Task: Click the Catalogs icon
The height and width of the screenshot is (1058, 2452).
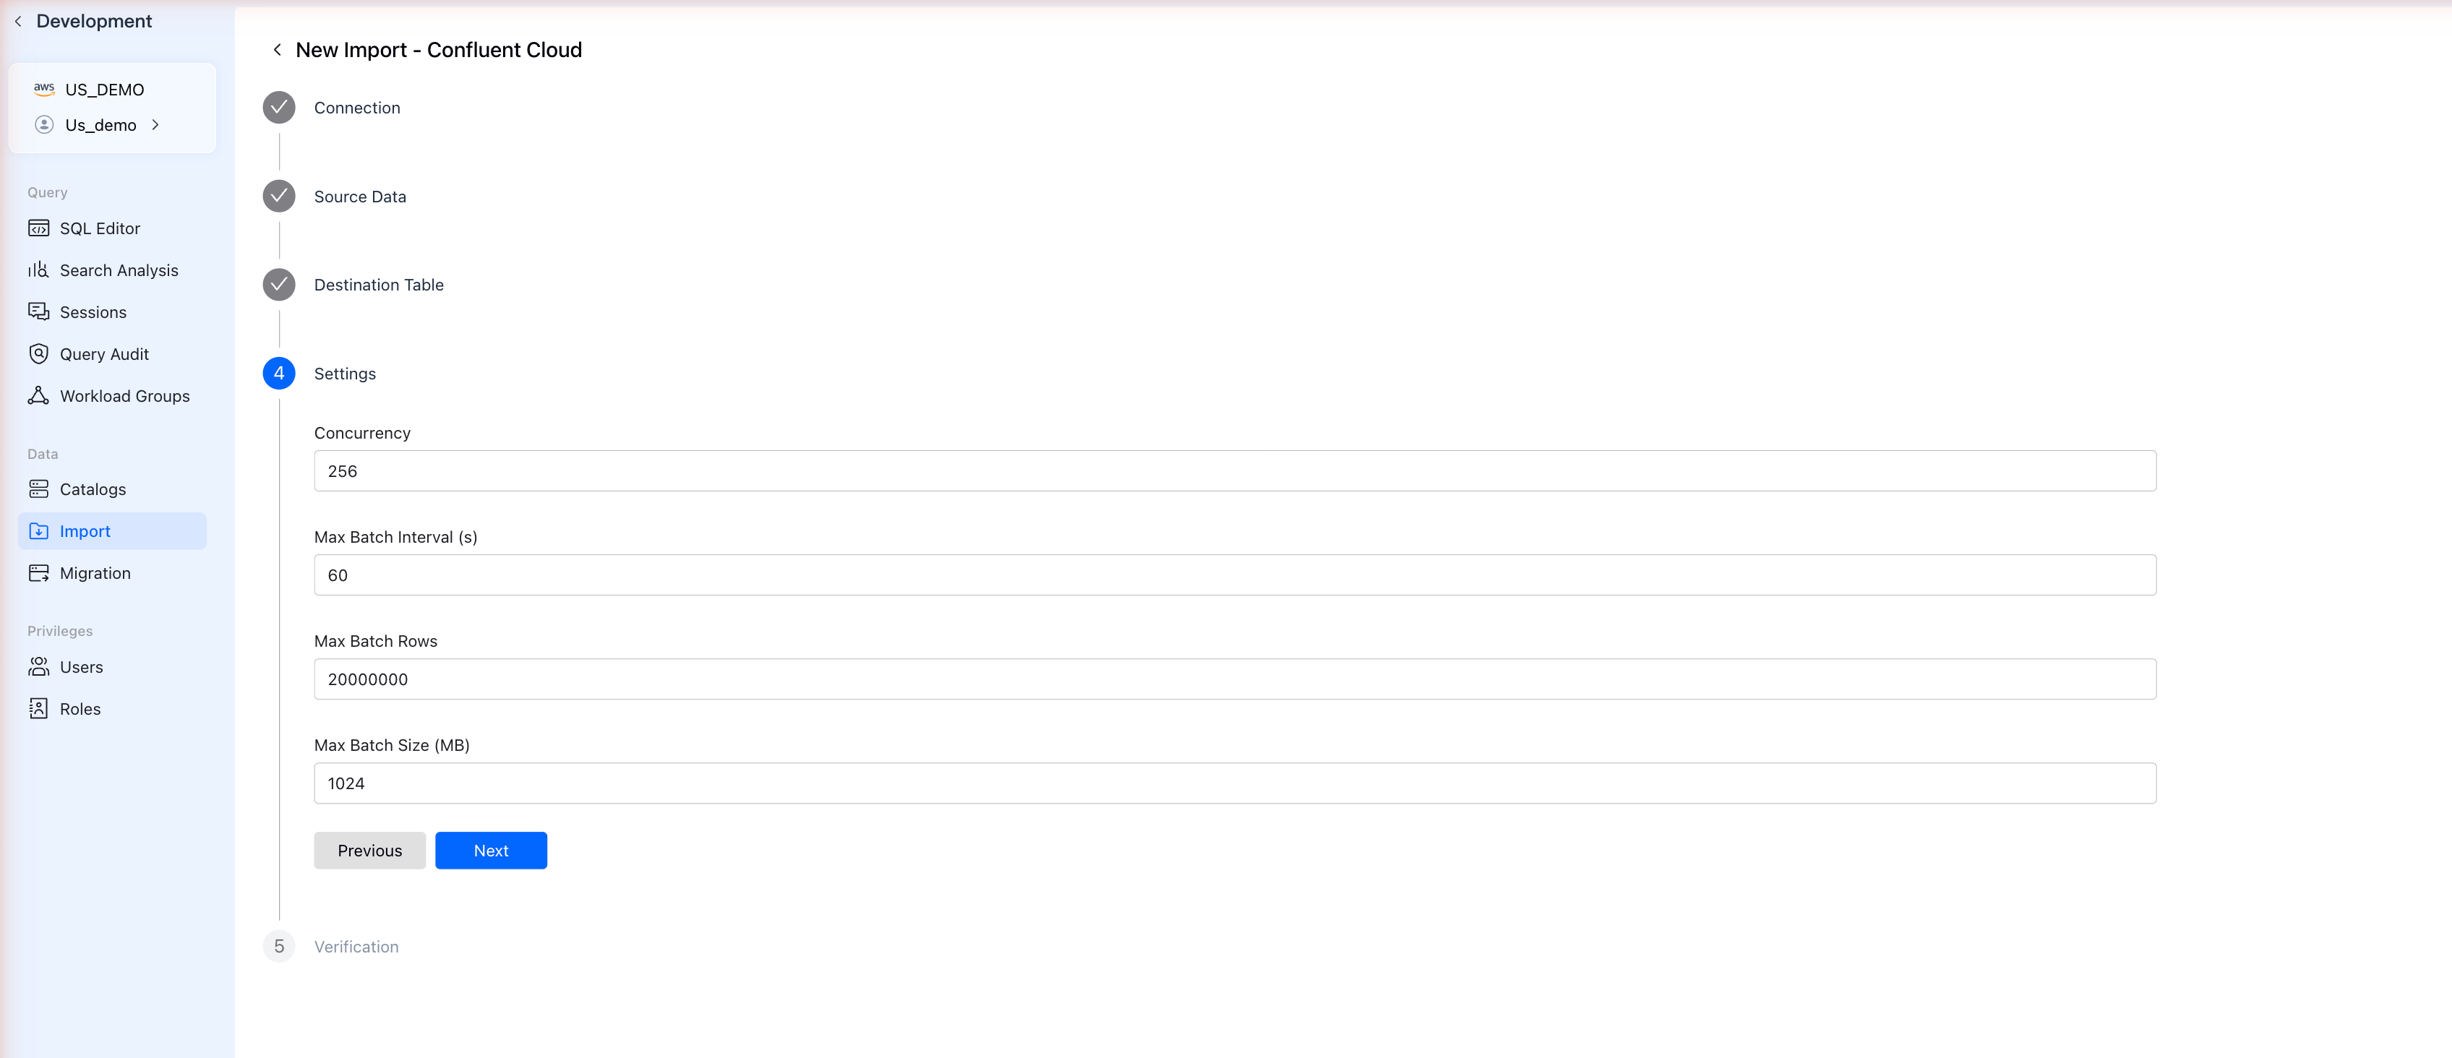Action: (38, 489)
